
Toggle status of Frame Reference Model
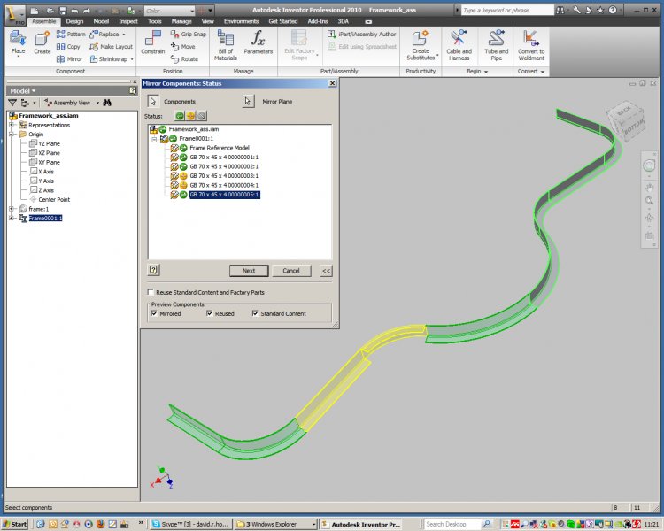(183, 148)
